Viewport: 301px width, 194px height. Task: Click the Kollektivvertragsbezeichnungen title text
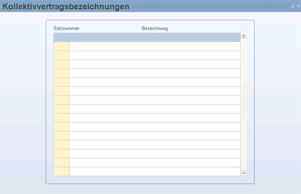pos(66,6)
